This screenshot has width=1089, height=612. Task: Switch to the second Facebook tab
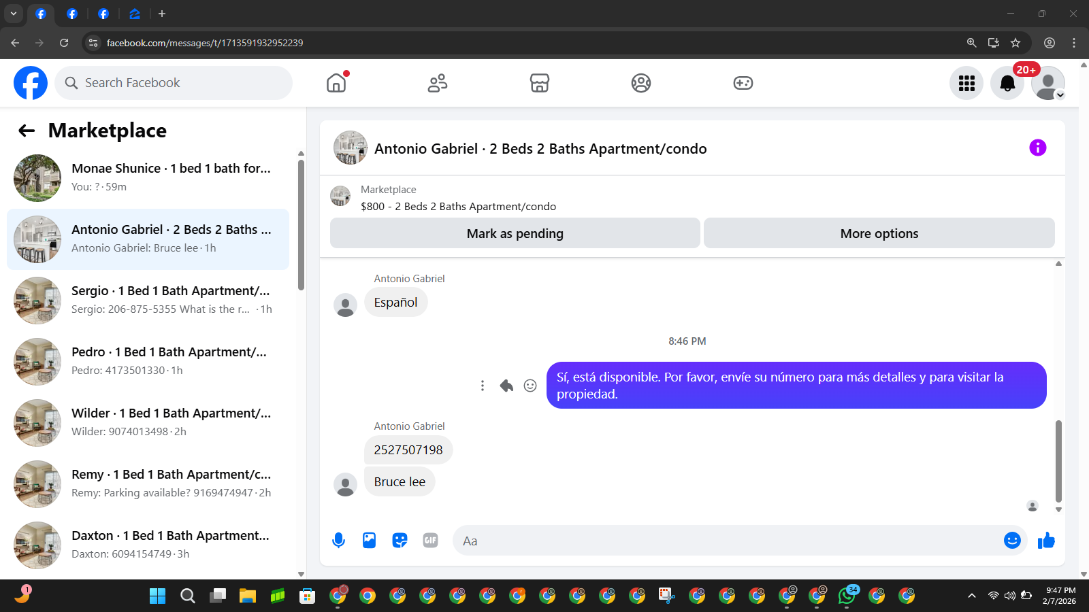coord(72,14)
